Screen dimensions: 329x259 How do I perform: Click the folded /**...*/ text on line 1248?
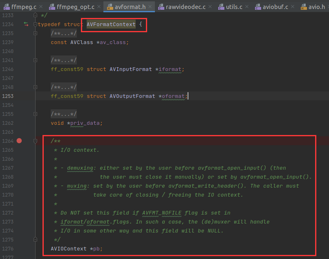[x=64, y=87]
